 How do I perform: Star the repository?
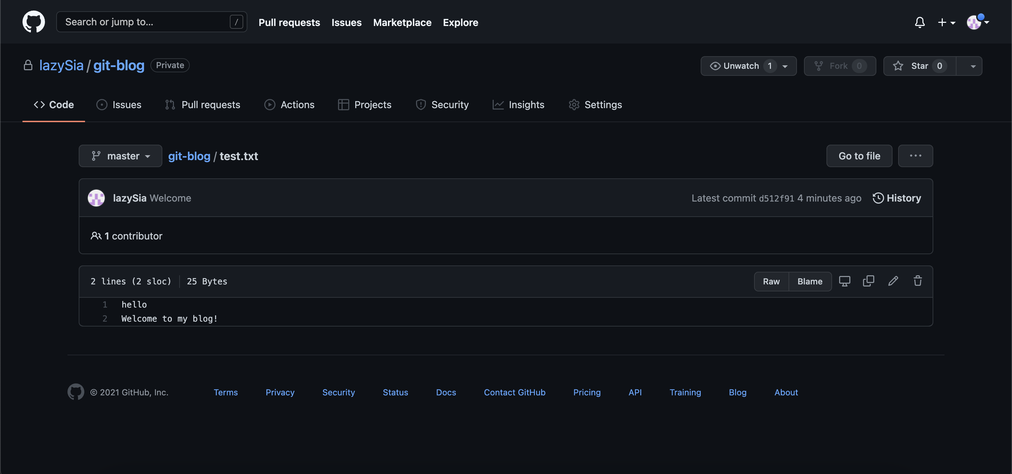pos(920,66)
